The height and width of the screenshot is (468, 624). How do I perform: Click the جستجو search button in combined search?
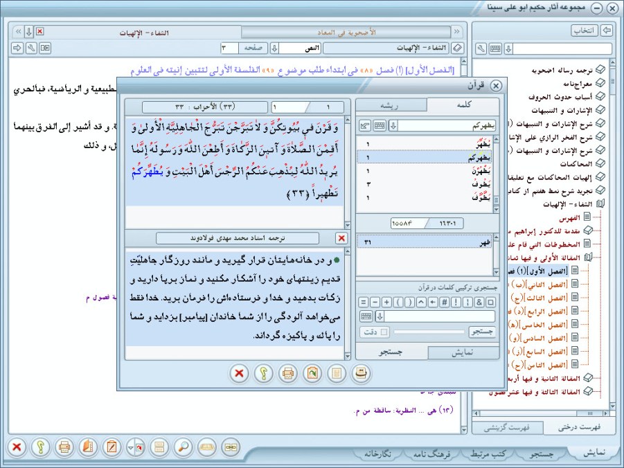483,333
